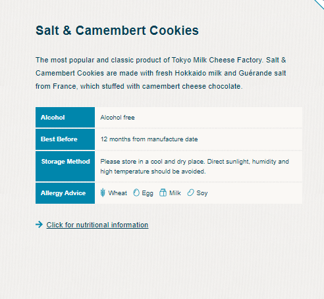
Task: Click the milk carton allergen icon
Action: click(163, 193)
